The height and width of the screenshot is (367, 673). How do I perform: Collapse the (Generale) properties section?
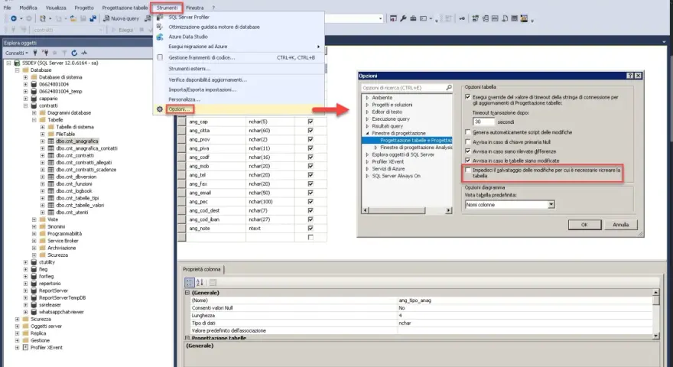tap(187, 293)
